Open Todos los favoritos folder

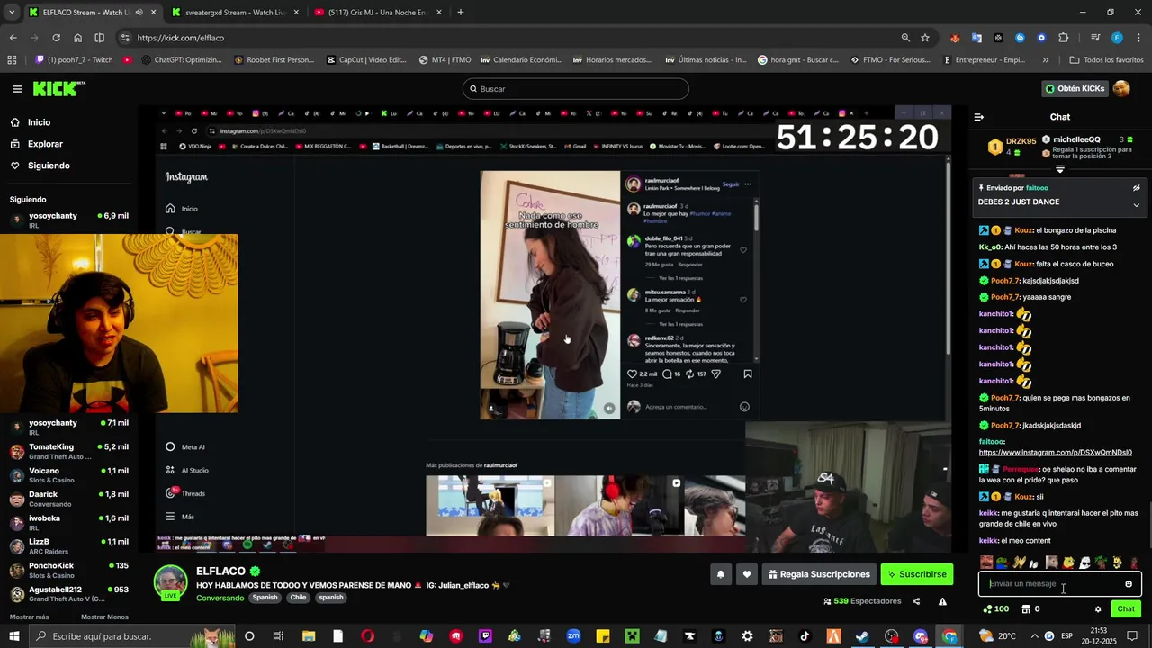tap(1106, 60)
